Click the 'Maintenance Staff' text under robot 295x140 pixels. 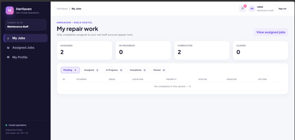265,11
